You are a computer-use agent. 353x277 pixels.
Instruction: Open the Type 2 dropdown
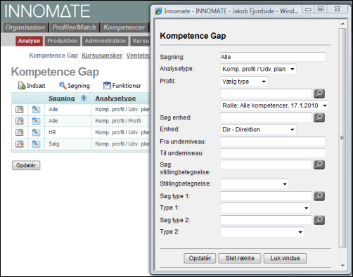(262, 232)
